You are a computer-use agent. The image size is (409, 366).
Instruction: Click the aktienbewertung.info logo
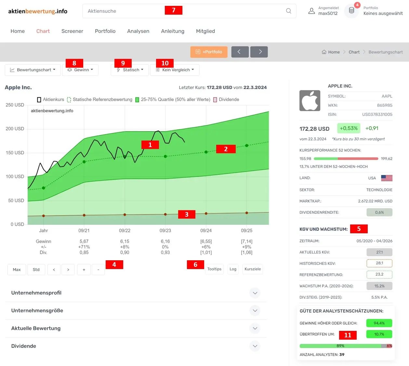[x=38, y=11]
